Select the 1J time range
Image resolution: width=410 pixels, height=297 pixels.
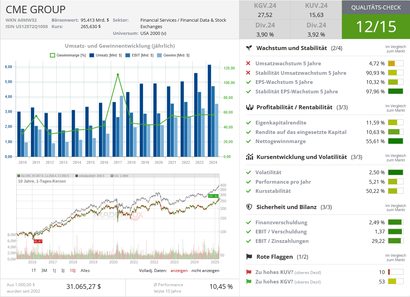click(x=54, y=271)
